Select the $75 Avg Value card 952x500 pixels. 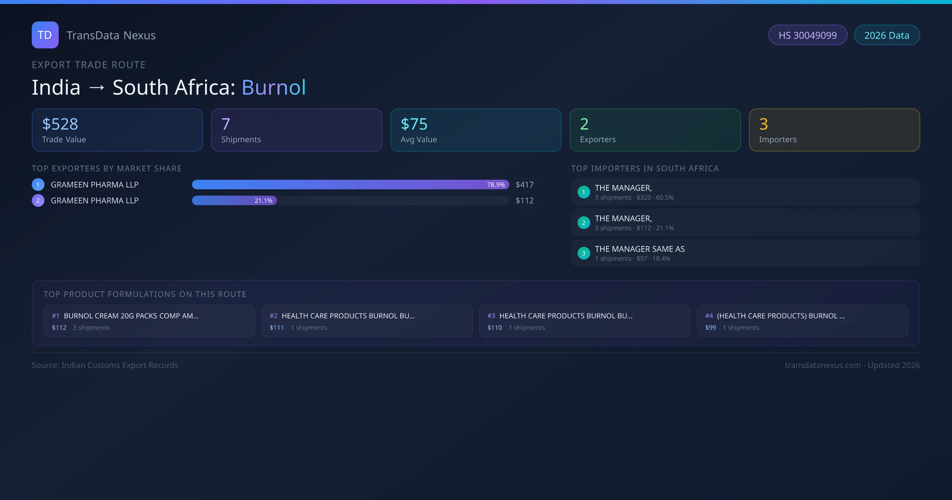[476, 130]
